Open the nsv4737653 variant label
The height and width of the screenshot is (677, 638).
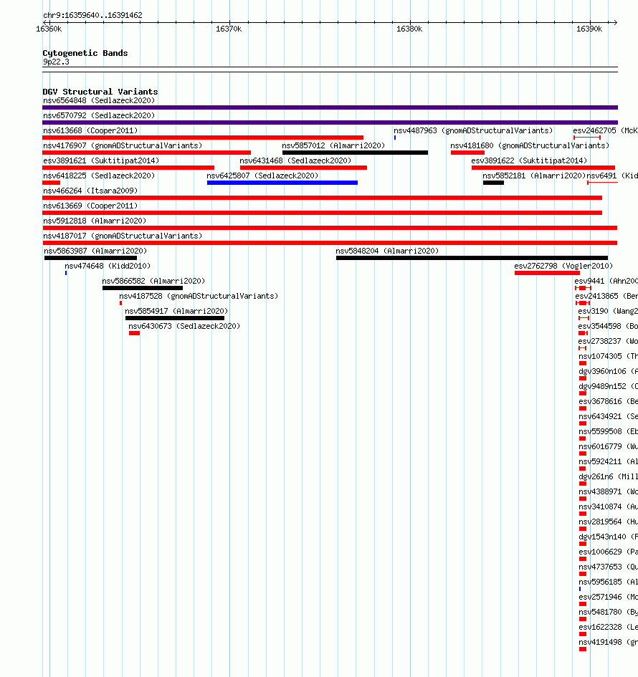pos(608,567)
